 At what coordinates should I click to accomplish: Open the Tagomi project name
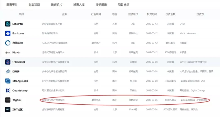click(17, 100)
